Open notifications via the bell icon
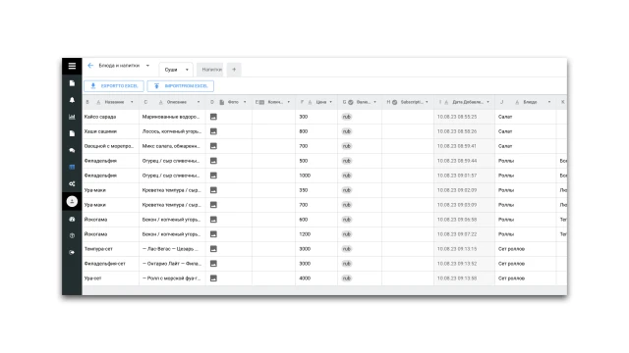This screenshot has width=629, height=353. coord(72,100)
